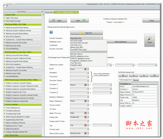The height and width of the screenshot is (139, 163).
Task: Clear State field assignment red X
Action: [x=85, y=113]
